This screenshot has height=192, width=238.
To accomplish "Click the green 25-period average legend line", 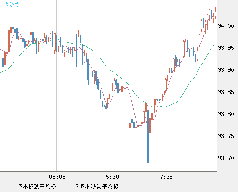I will 68,186.
